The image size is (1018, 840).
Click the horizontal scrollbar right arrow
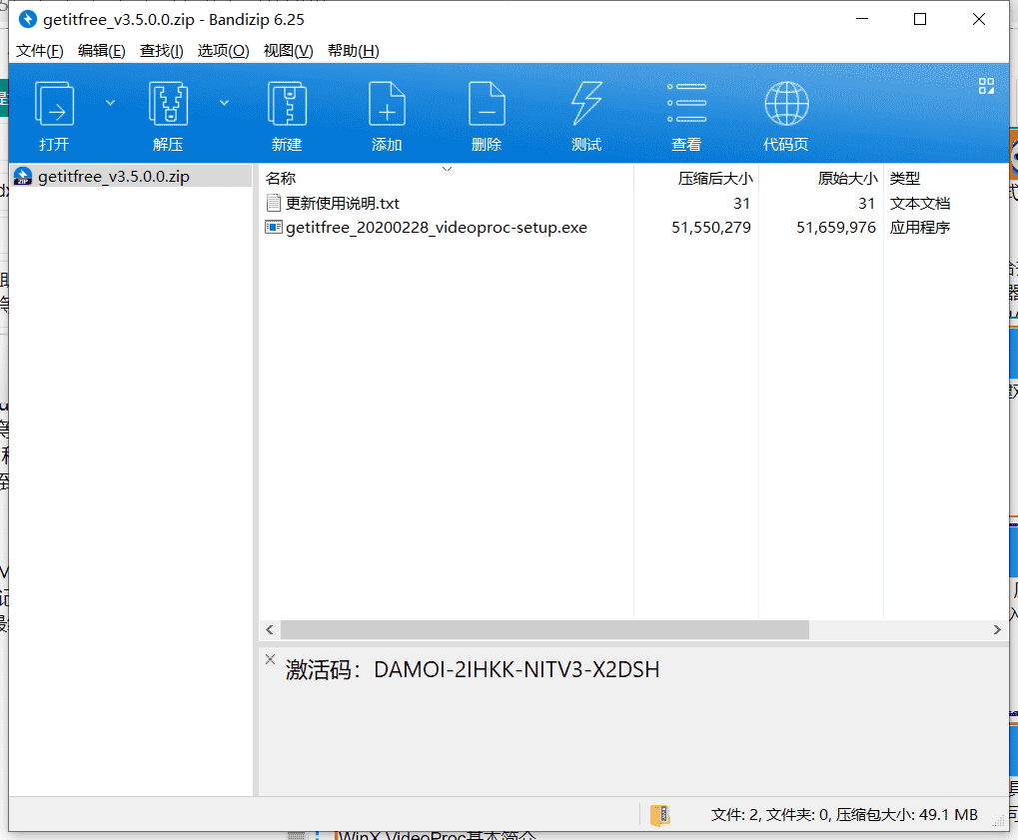(997, 629)
